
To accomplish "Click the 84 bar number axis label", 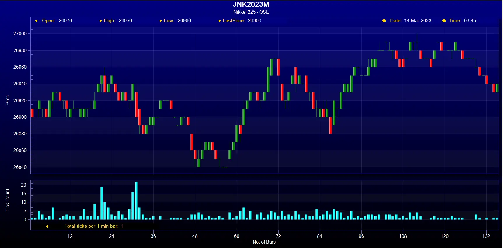I will click(x=320, y=236).
